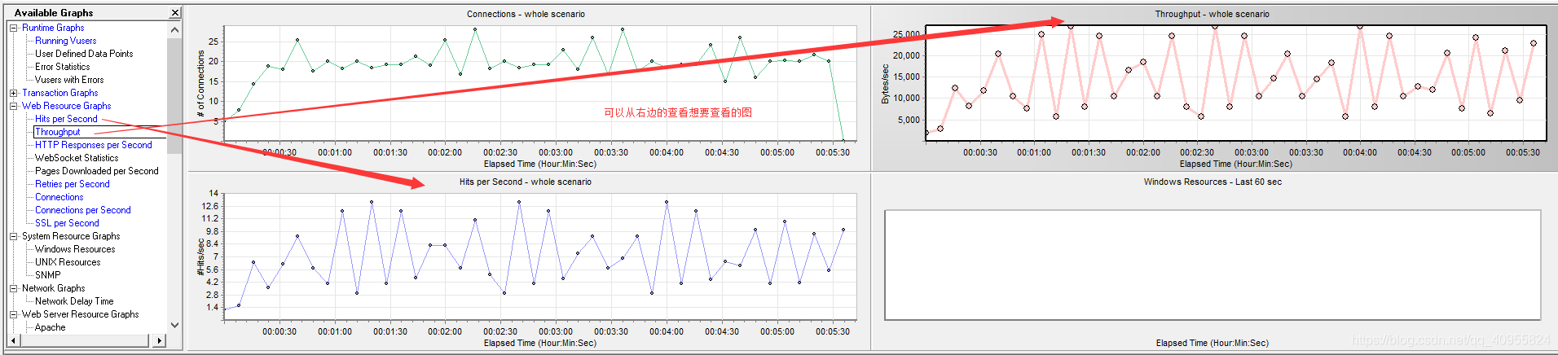
Task: Open Hits per Second graph item
Action: click(x=66, y=119)
